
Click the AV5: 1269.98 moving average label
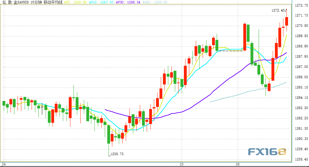[x=75, y=2]
